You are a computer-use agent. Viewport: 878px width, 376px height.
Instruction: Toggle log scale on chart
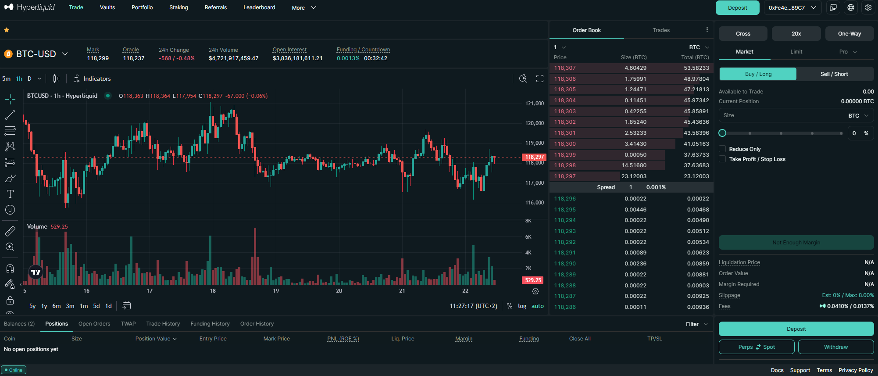point(522,306)
